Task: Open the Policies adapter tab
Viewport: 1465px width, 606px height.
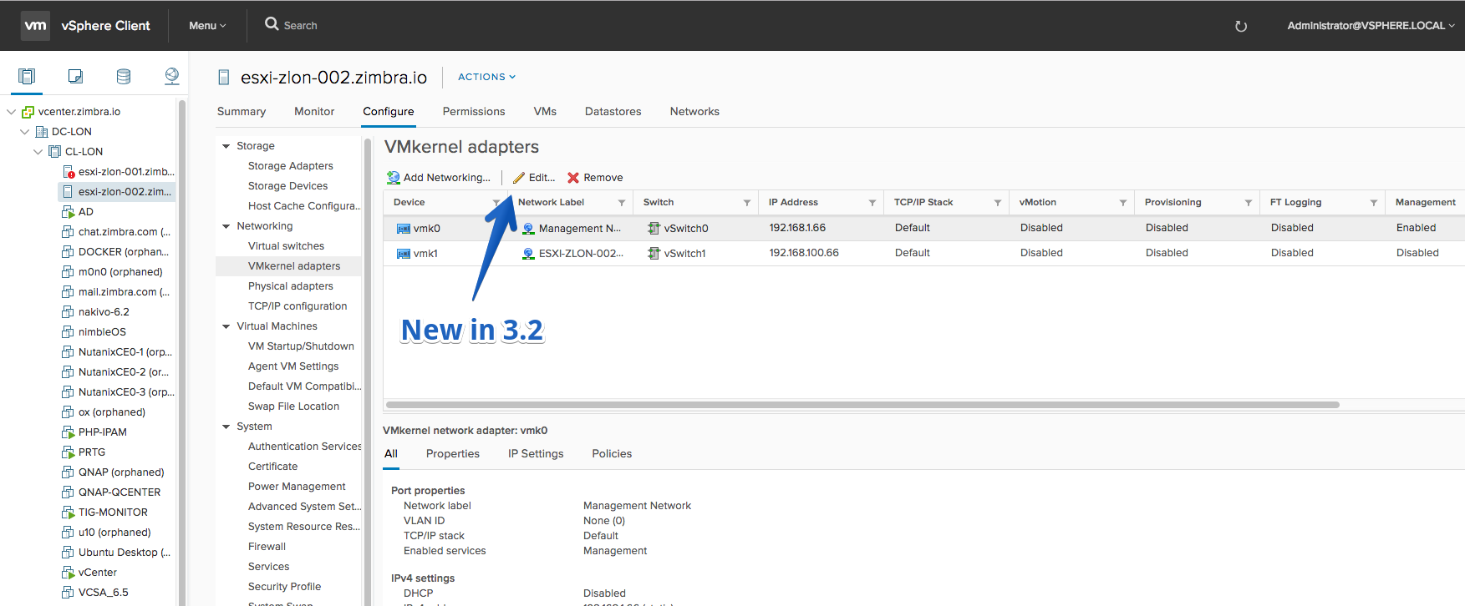Action: coord(612,454)
